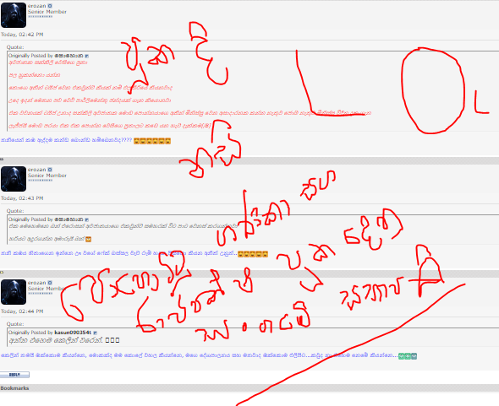
Task: Click 'Senior Member' title in the 02:42 PM post
Action: point(47,12)
